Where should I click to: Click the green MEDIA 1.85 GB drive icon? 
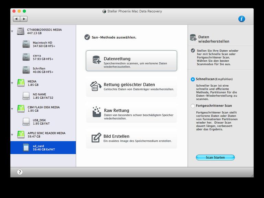21,83
